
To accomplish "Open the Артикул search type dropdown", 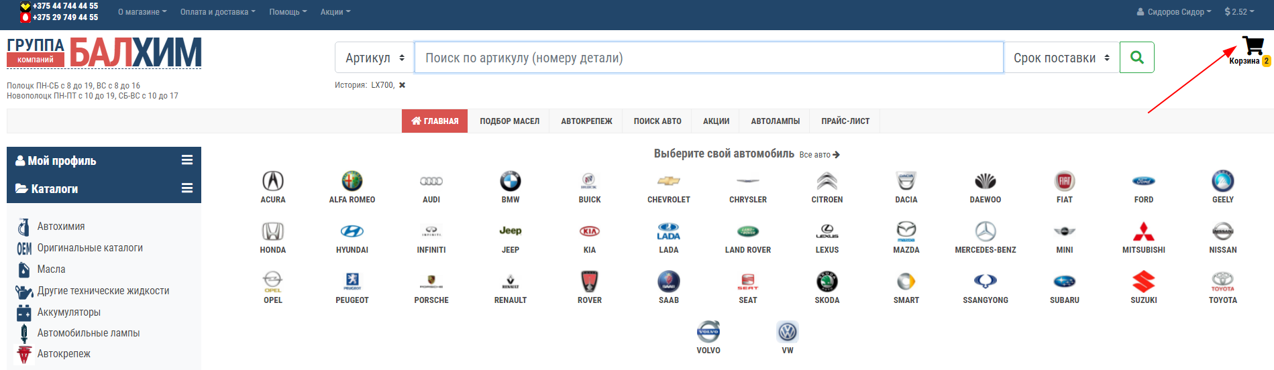I will pos(374,58).
